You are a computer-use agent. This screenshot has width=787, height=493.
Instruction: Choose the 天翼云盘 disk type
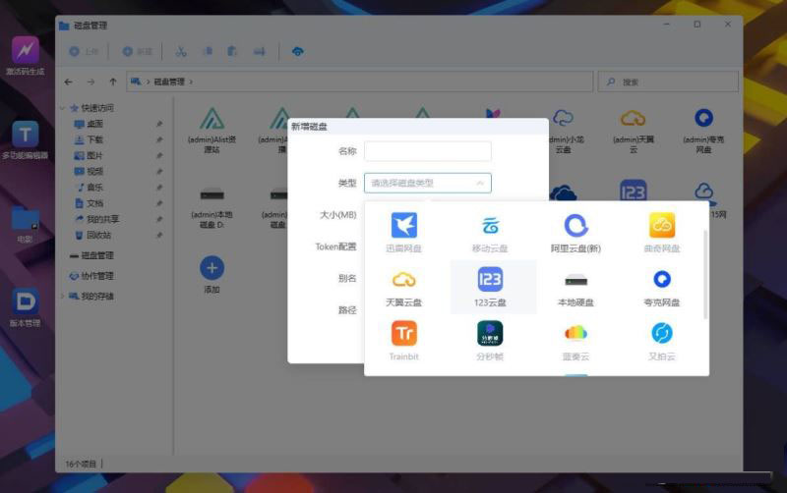coord(403,287)
